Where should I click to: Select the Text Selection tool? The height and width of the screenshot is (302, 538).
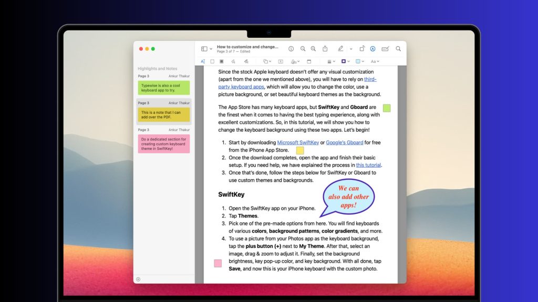203,61
